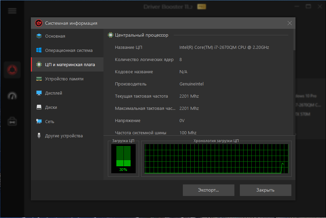Click the Частота системной шины label
This screenshot has width=326, height=218.
pyautogui.click(x=140, y=133)
